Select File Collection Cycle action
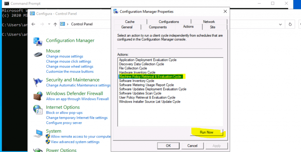Image resolution: width=301 pixels, height=152 pixels. (x=133, y=68)
